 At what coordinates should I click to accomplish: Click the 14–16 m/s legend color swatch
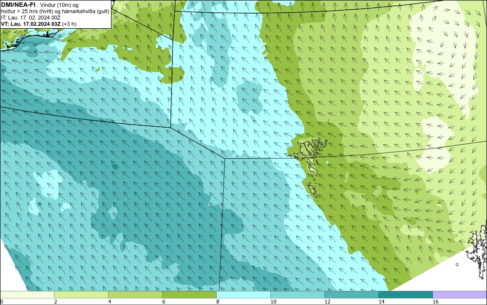pos(405,294)
